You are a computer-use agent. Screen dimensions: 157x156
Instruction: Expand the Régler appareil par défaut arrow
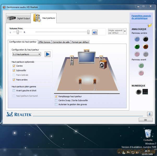(125, 31)
